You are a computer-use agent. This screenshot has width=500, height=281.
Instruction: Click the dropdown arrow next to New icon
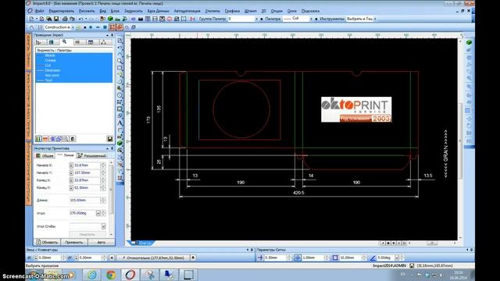tap(37, 19)
